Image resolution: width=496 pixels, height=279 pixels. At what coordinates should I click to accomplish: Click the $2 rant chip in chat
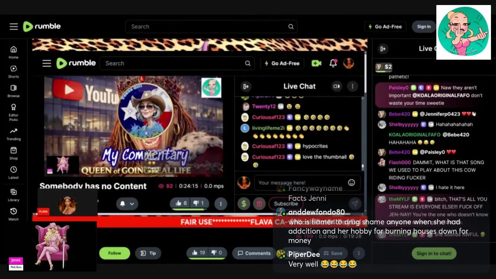384,67
